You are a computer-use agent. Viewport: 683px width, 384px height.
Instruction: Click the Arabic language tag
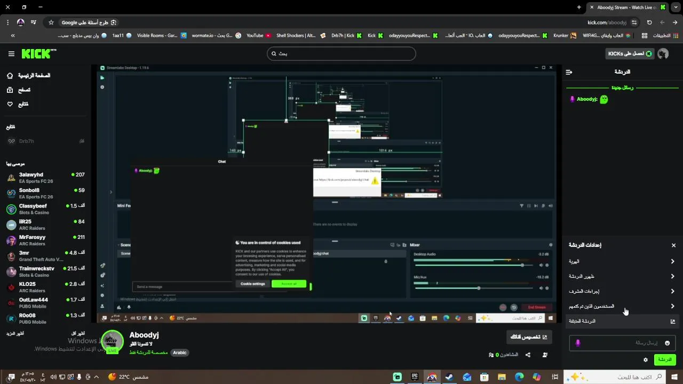[180, 353]
